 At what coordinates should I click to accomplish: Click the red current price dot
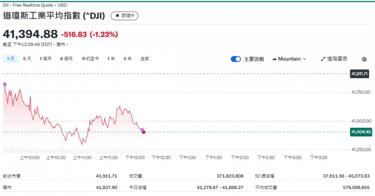pyautogui.click(x=144, y=132)
